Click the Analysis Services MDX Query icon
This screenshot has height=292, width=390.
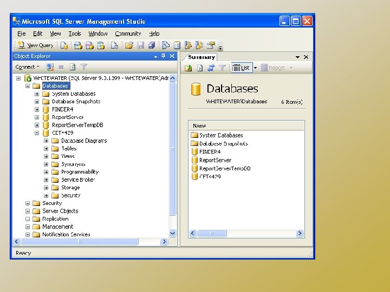78,45
